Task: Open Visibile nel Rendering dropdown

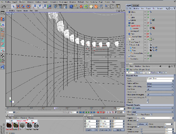Action: 160,86
